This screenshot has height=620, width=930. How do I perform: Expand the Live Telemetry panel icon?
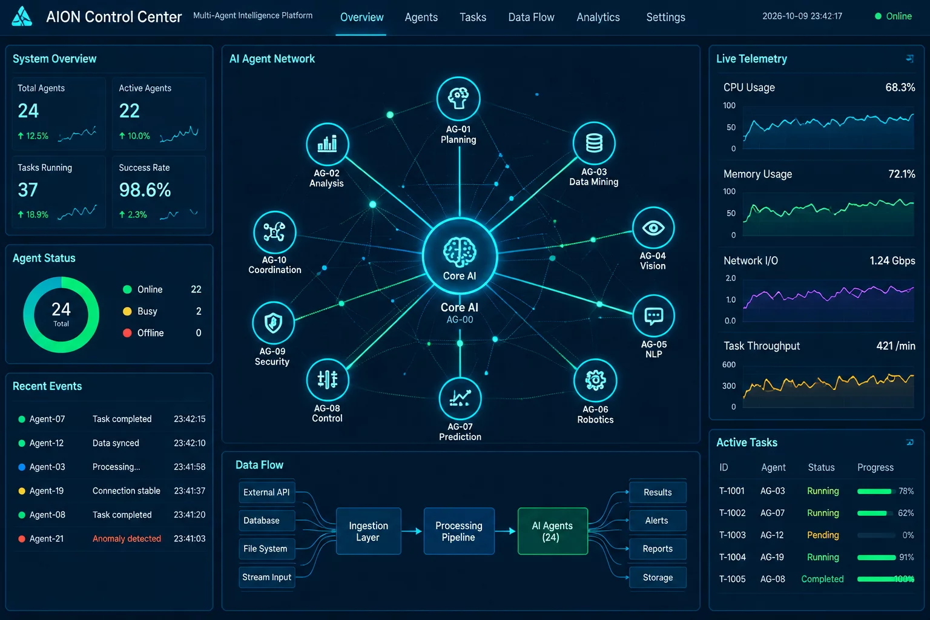pos(909,59)
